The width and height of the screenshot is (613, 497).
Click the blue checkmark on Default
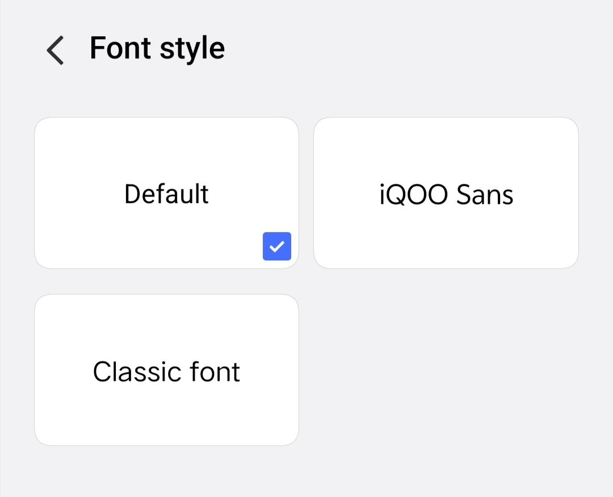tap(276, 246)
